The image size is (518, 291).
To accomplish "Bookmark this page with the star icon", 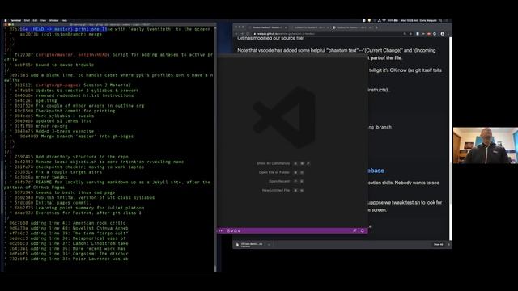I will point(411,34).
